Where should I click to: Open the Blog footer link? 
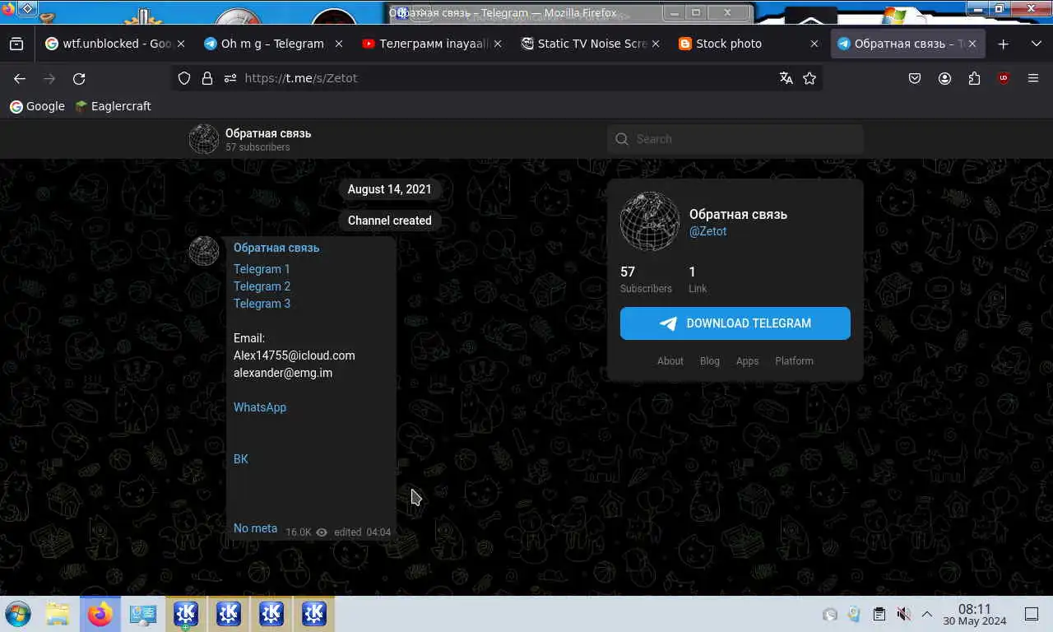pos(710,361)
